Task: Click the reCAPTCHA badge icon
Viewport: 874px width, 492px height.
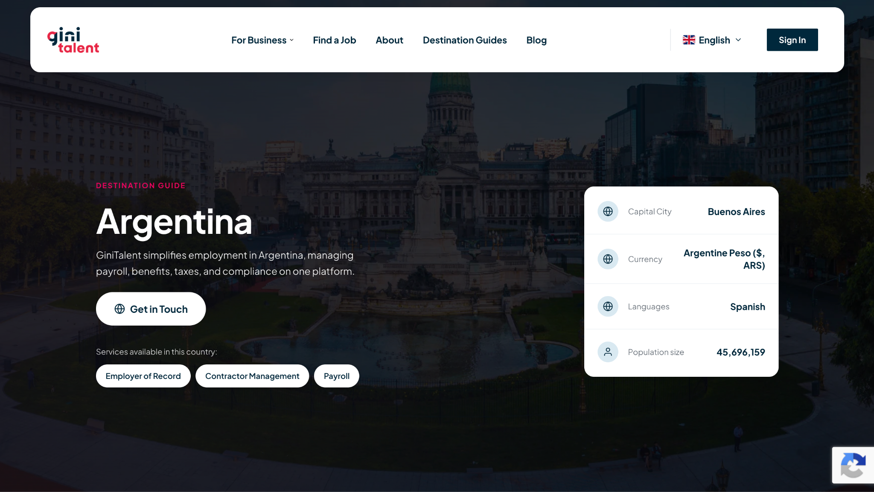Action: tap(853, 465)
